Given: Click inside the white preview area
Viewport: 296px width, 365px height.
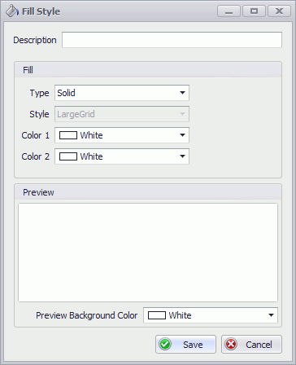Looking at the screenshot, I should (x=148, y=253).
